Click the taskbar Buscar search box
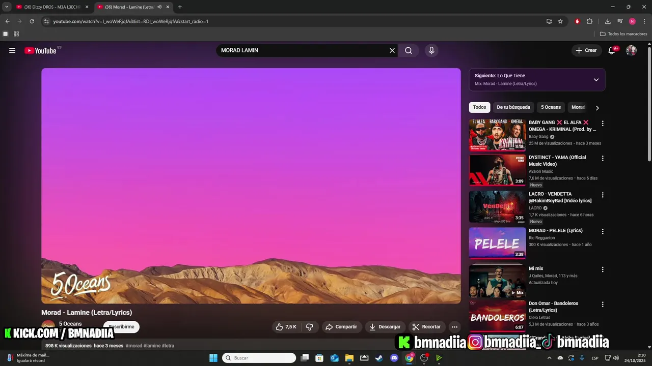 259,358
